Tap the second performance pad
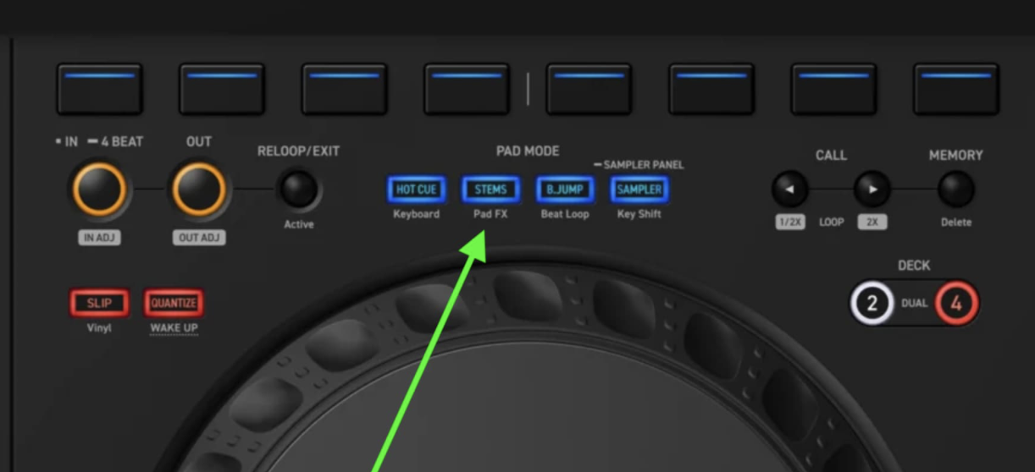The width and height of the screenshot is (1035, 472). (x=222, y=89)
